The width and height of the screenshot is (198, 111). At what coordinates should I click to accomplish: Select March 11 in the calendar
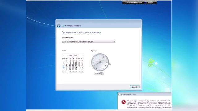point(79,63)
